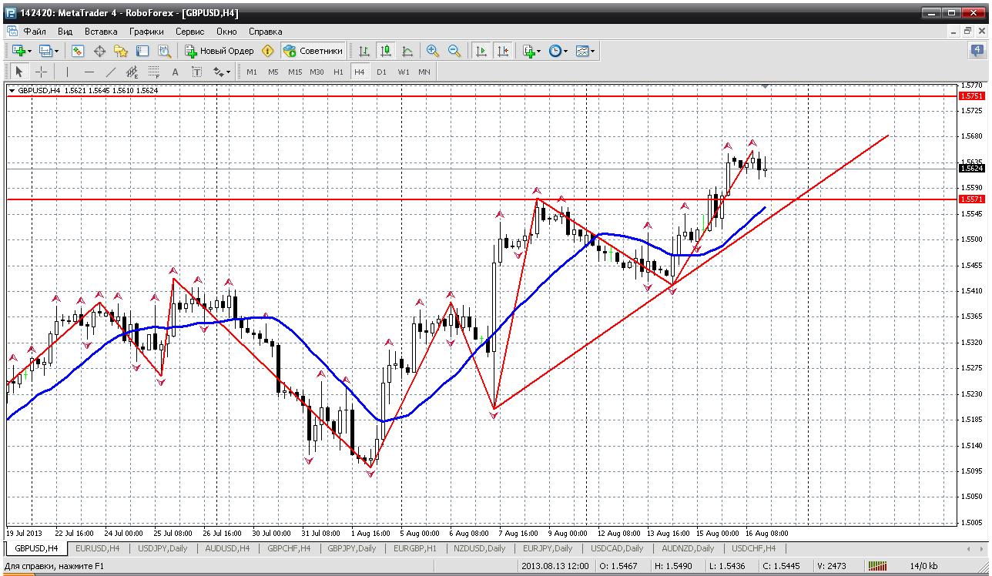Toggle chart shift from right border
Viewport: 992px width, 576px height.
tap(503, 51)
